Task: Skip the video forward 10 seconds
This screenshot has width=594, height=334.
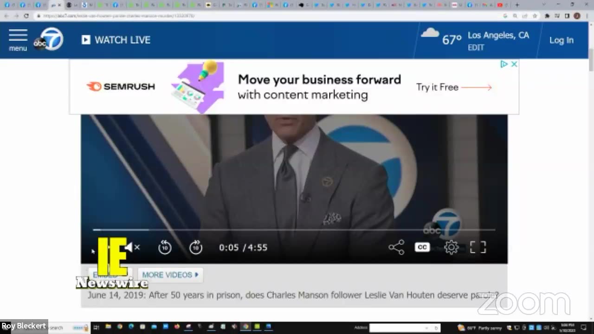Action: click(x=196, y=248)
